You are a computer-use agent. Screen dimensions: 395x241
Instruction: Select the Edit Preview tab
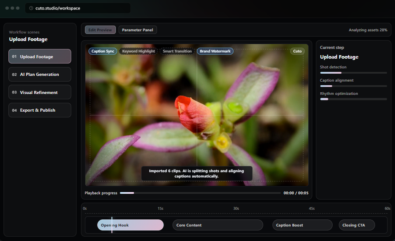[100, 30]
